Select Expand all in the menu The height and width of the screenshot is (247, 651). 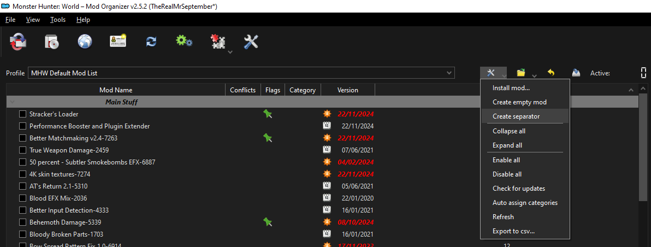coord(525,145)
